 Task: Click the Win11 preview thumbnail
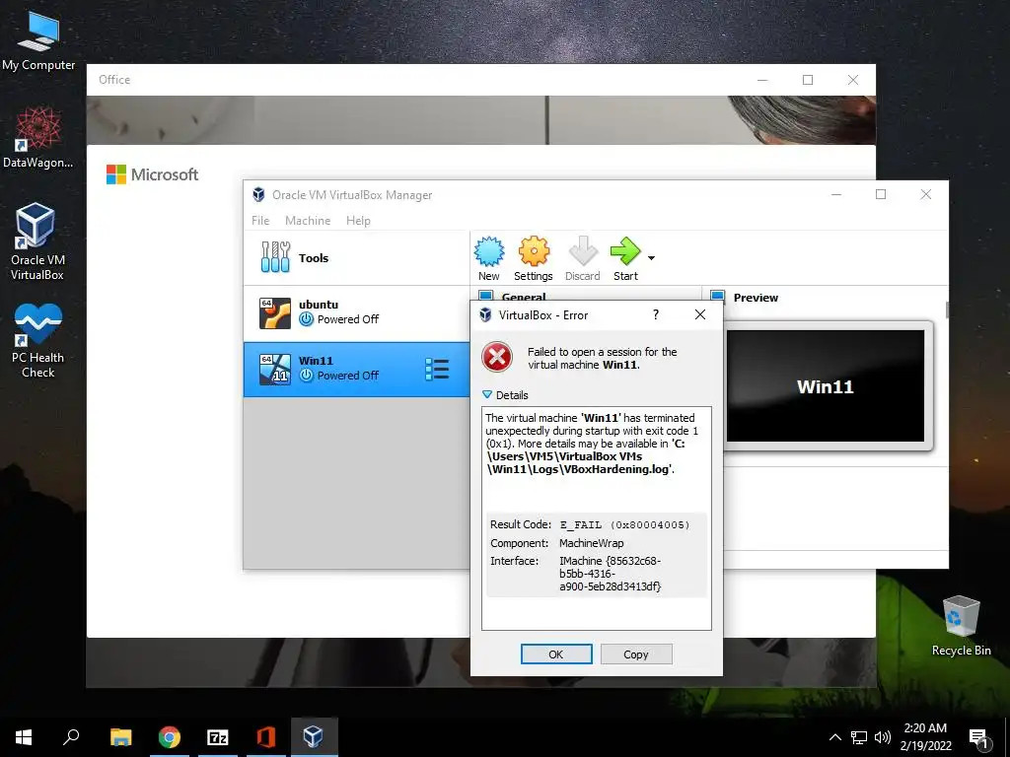coord(826,386)
